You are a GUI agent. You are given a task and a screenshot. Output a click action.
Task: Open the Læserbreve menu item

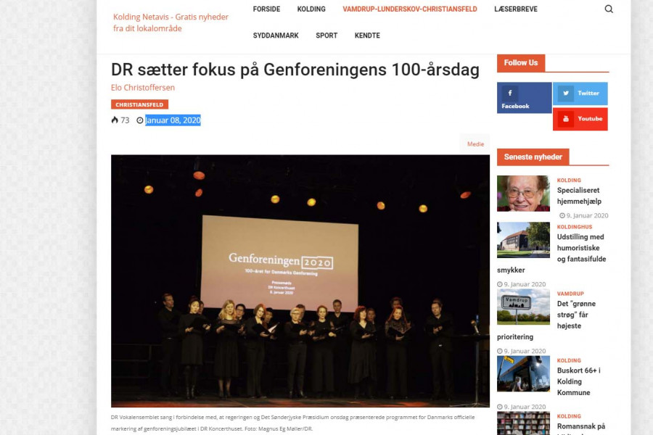click(516, 9)
